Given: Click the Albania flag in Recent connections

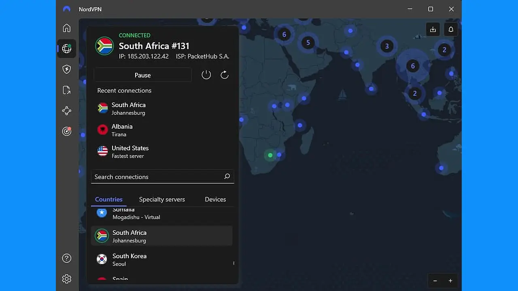Looking at the screenshot, I should (x=103, y=130).
